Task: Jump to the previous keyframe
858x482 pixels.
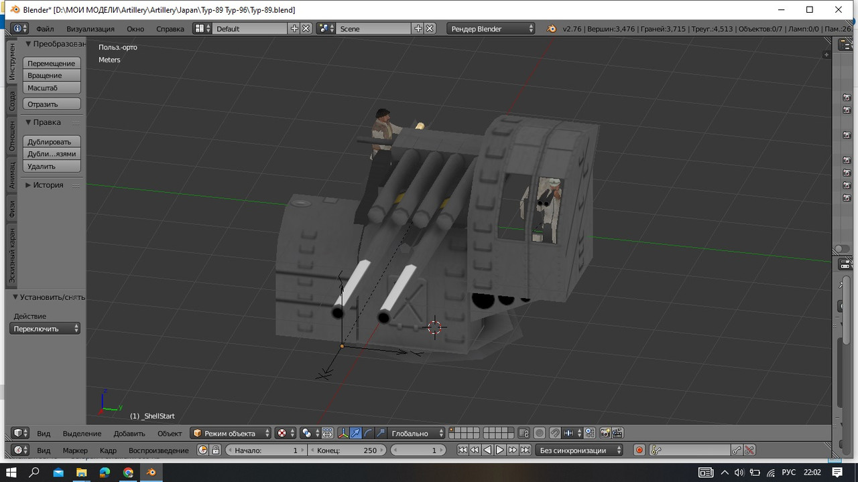Action: pos(475,451)
